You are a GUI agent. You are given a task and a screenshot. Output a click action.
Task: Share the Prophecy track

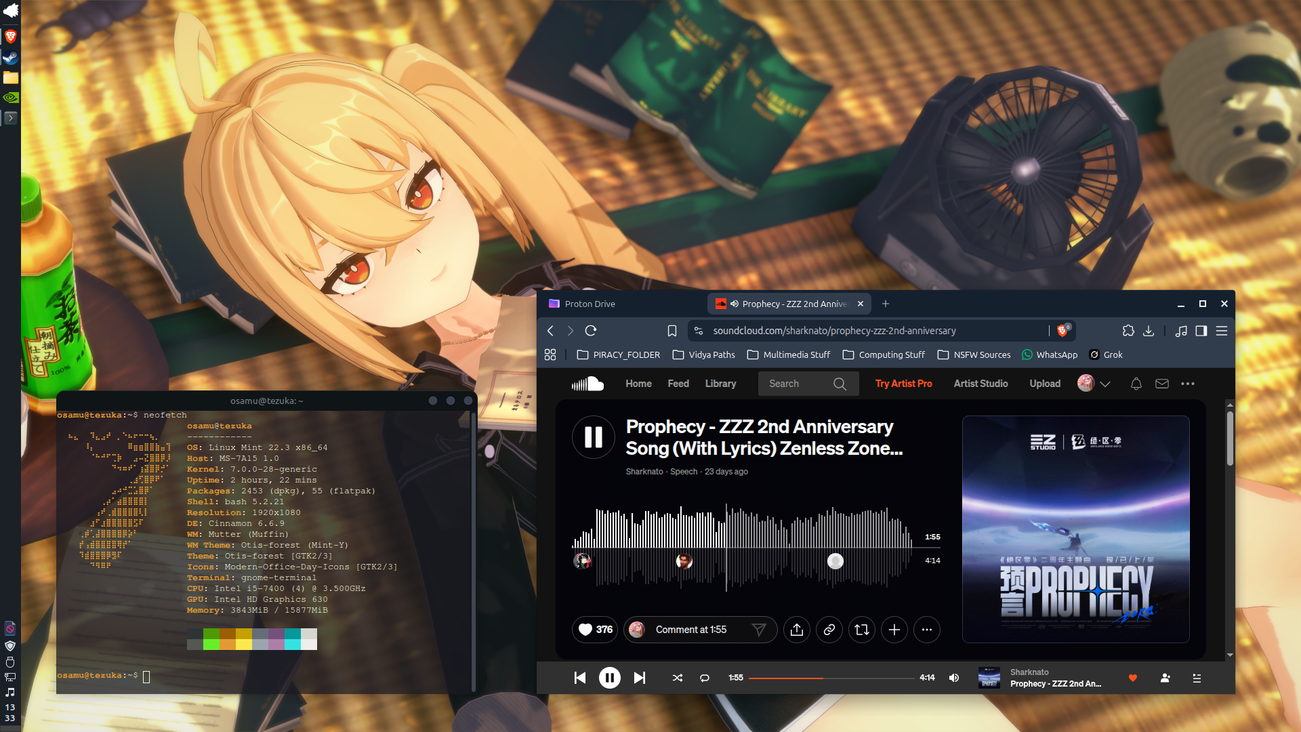pos(797,630)
